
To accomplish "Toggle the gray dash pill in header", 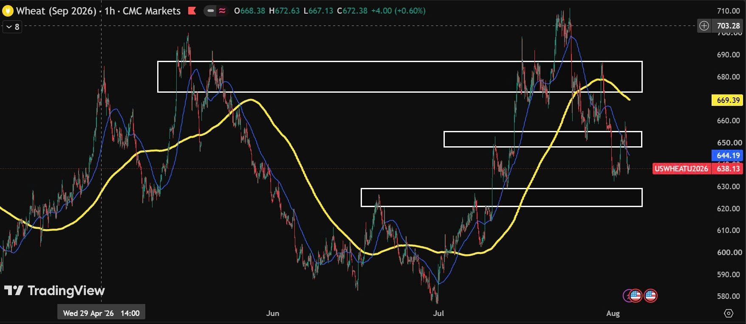I will (x=210, y=11).
